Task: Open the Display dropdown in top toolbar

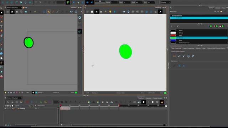Action: click(166, 2)
